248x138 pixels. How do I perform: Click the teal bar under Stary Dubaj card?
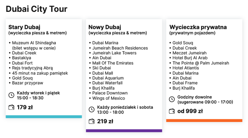(x=44, y=117)
